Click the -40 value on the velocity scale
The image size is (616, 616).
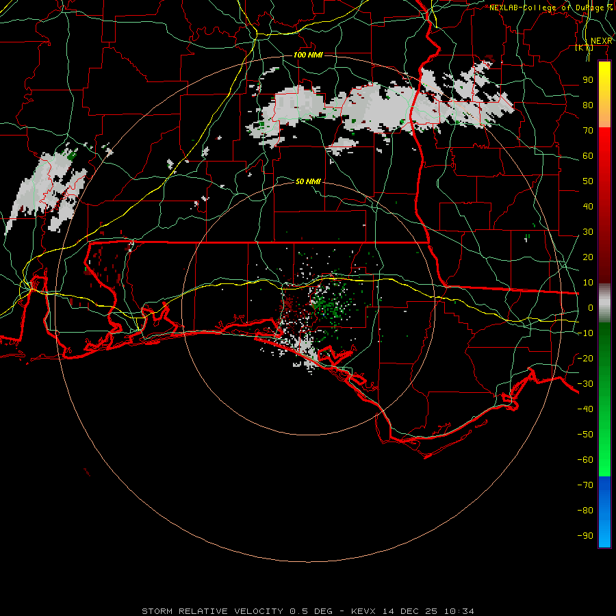tap(585, 409)
